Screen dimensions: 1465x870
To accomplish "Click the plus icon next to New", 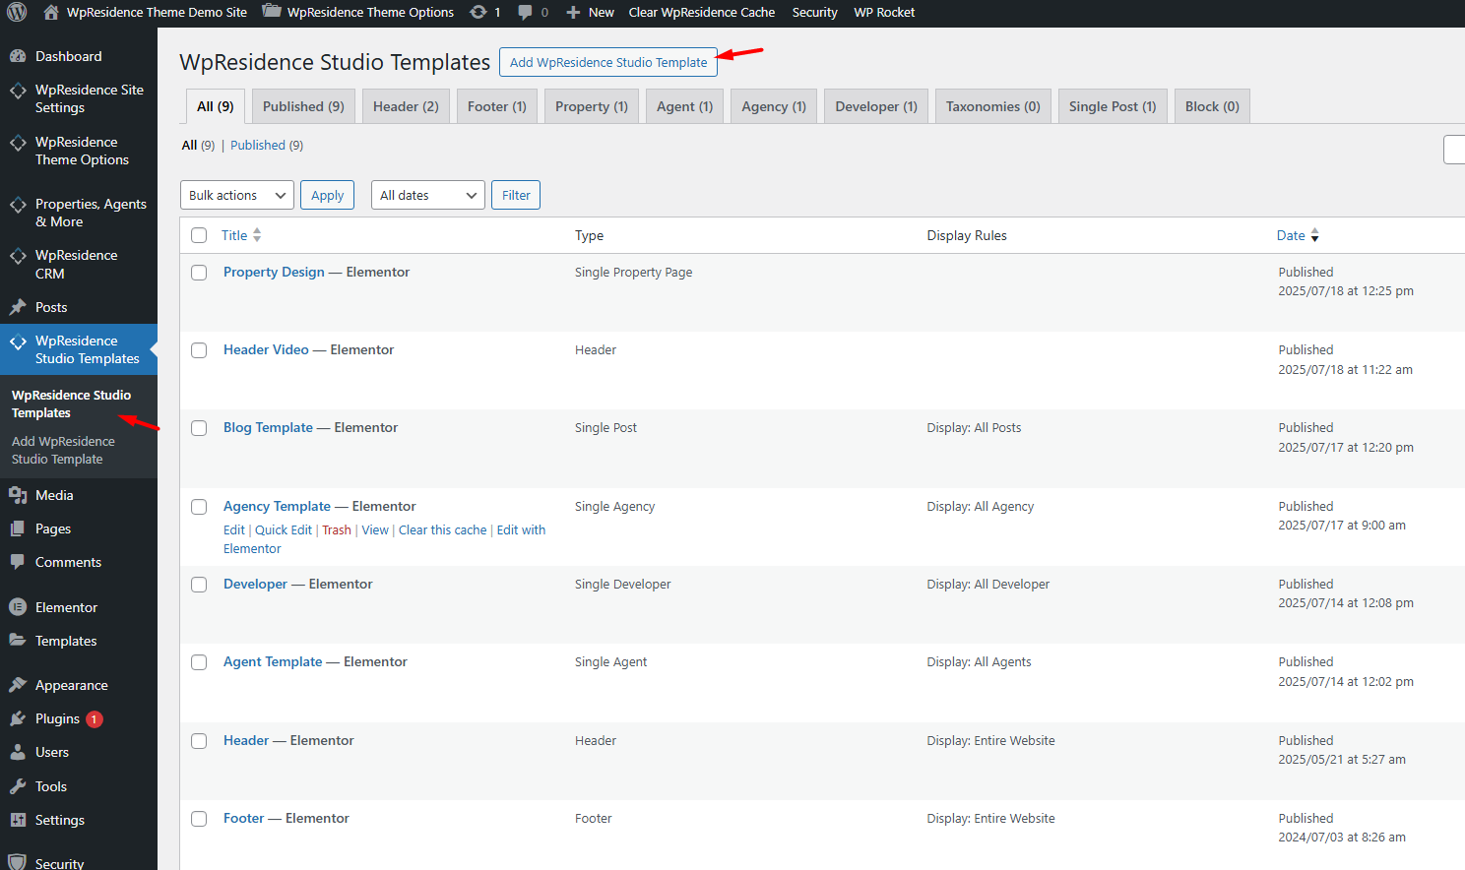I will 573,13.
